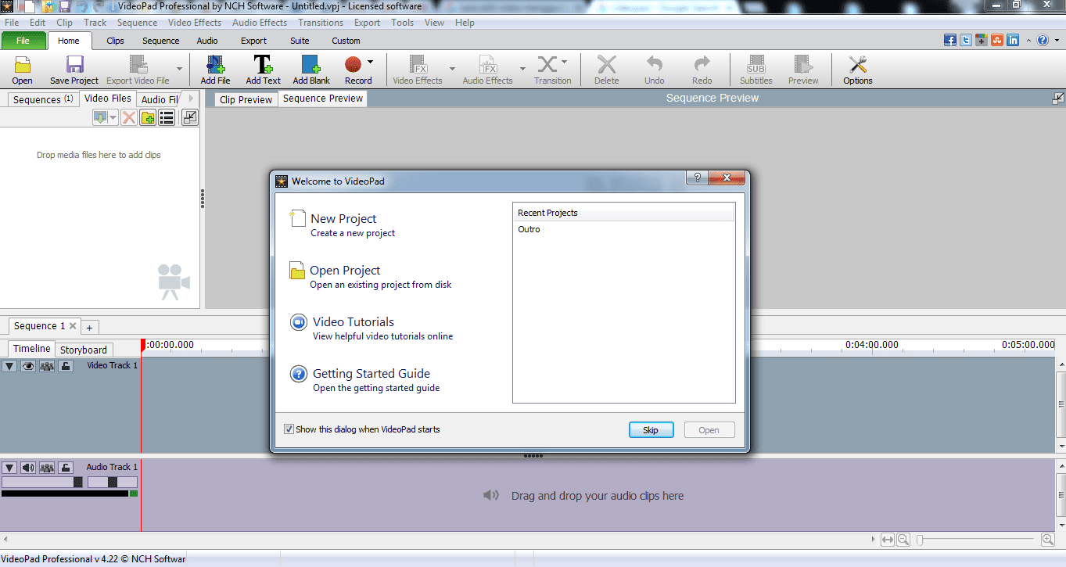Show more media bin tabs arrow
Viewport: 1066px width, 567px height.
[x=191, y=99]
